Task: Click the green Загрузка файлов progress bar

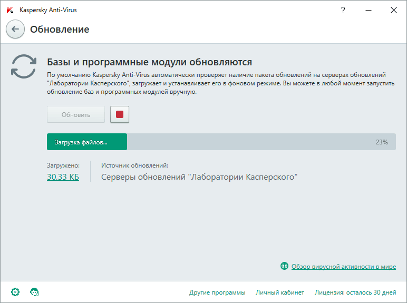Action: tap(87, 142)
